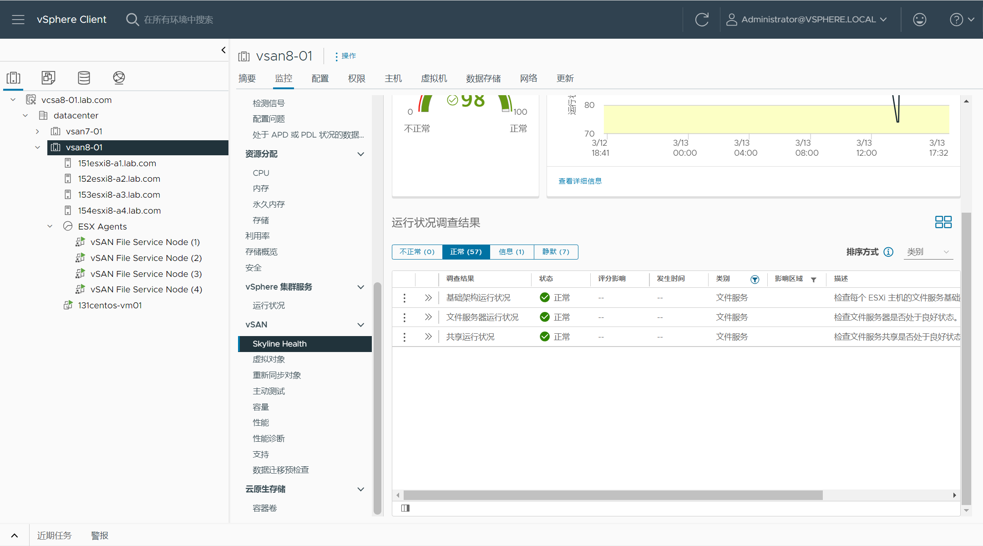Show 信息 (1) findings
Screen dimensions: 983x546
point(512,252)
